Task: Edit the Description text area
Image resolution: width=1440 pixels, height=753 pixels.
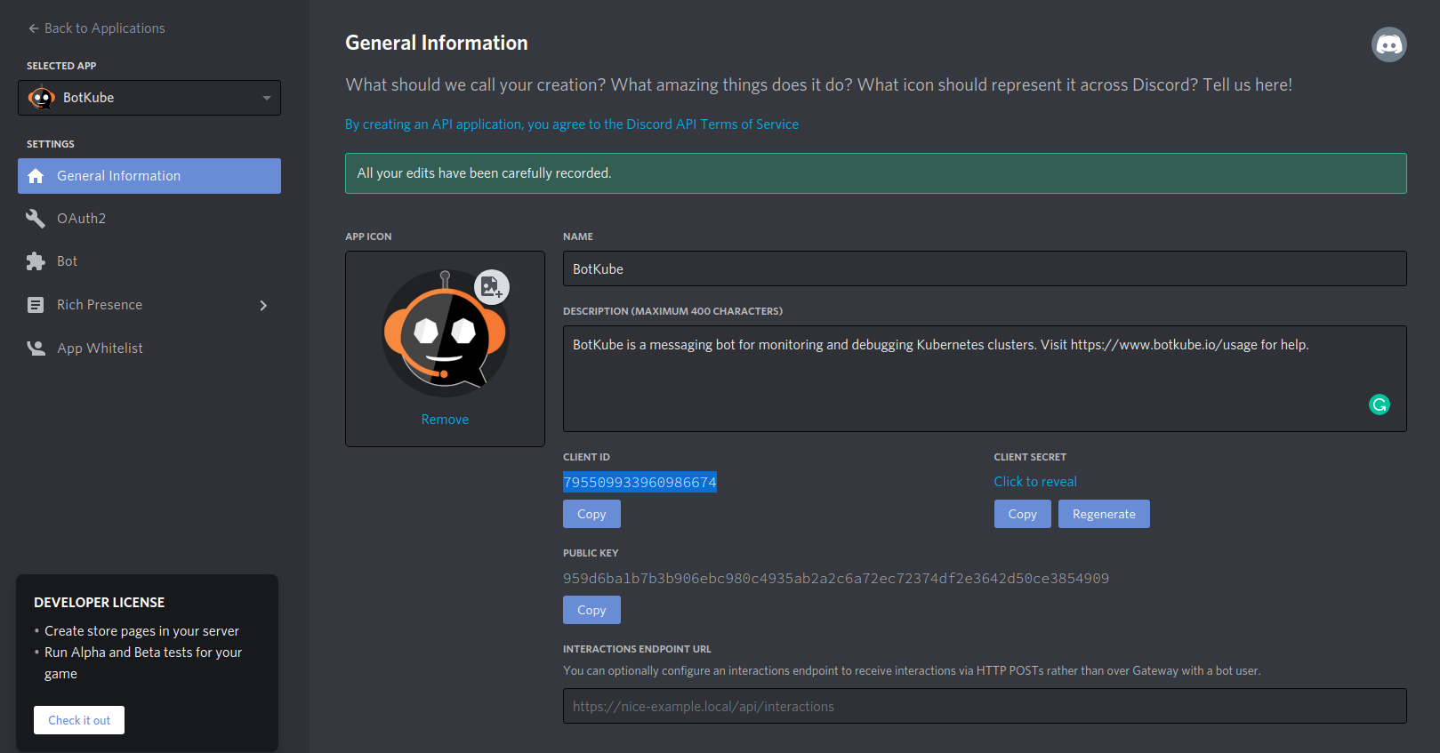Action: pyautogui.click(x=985, y=379)
